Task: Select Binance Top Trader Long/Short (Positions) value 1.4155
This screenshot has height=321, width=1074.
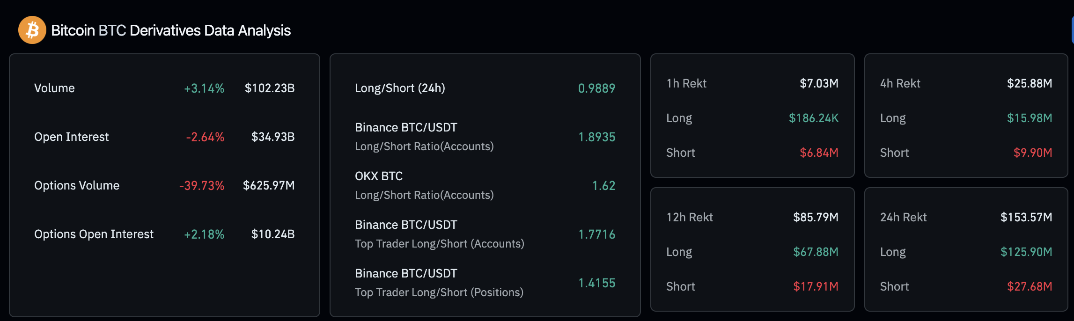Action: point(597,283)
